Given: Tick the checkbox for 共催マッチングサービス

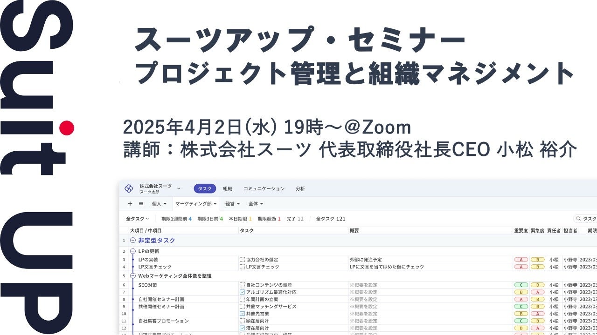Looking at the screenshot, I should [242, 307].
